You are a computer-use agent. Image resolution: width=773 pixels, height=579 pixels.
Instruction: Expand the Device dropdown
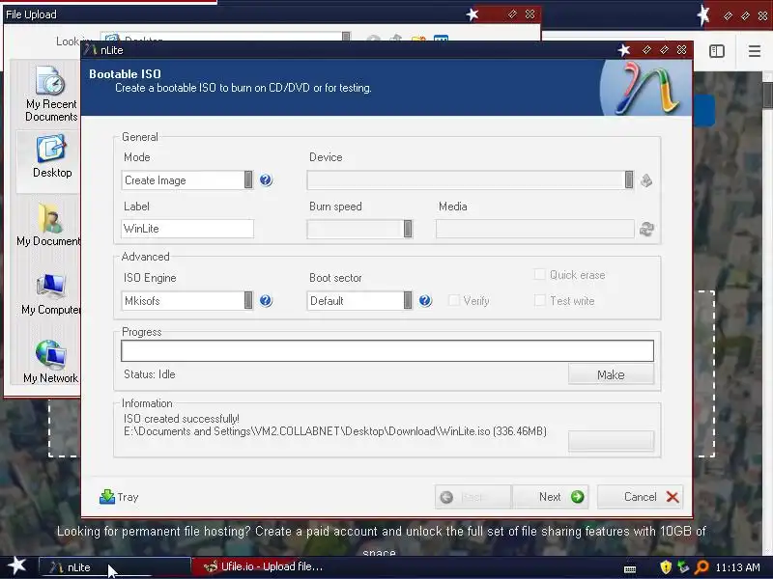(629, 180)
